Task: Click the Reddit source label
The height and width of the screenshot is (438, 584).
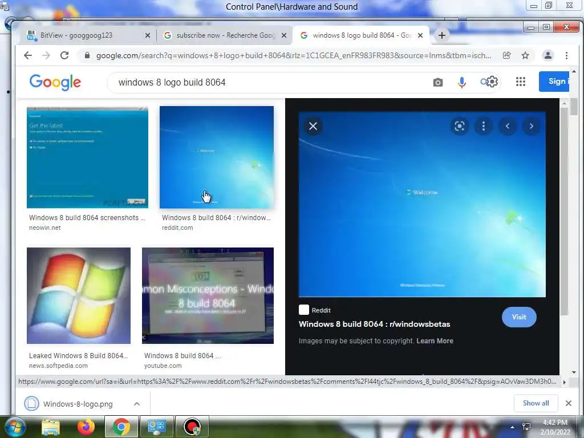Action: pos(321,310)
